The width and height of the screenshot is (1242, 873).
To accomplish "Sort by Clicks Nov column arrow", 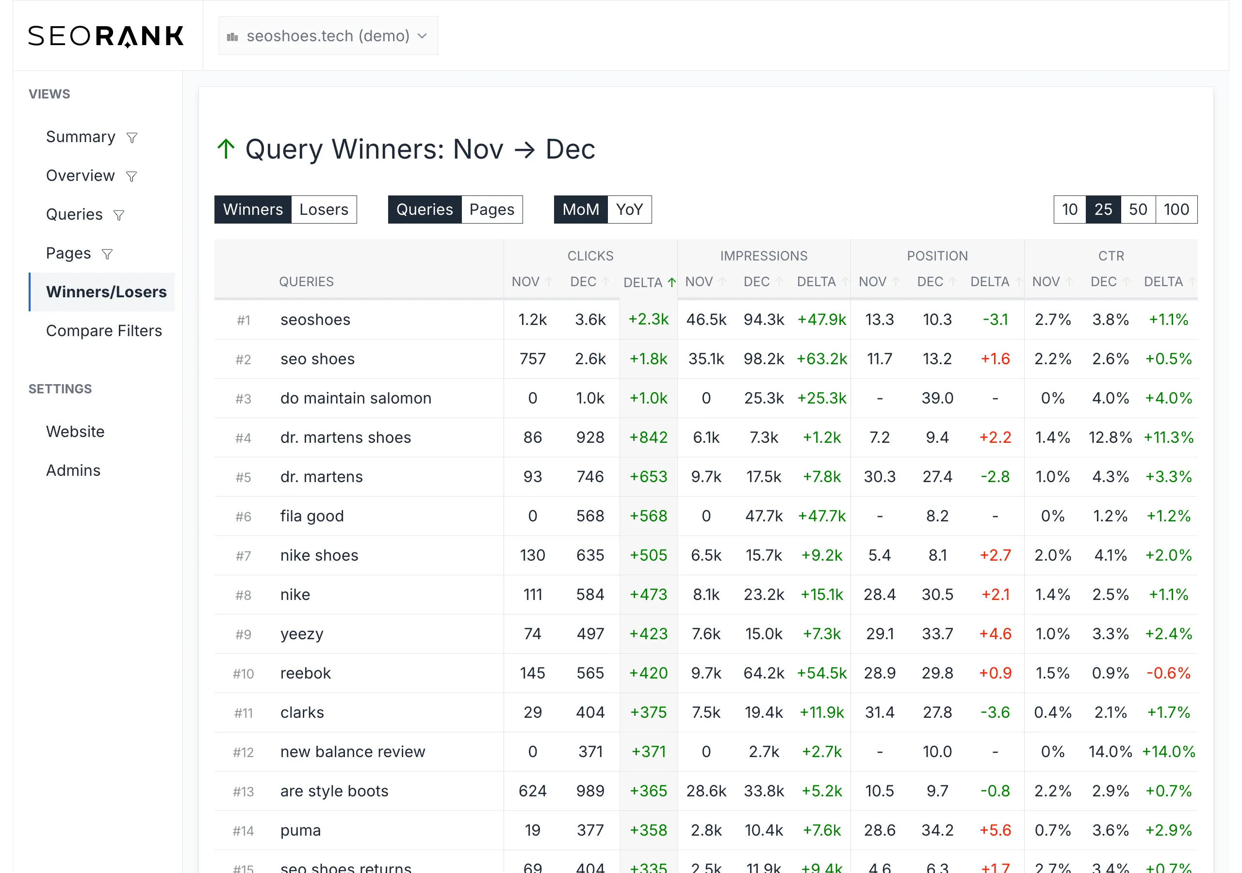I will pos(549,282).
